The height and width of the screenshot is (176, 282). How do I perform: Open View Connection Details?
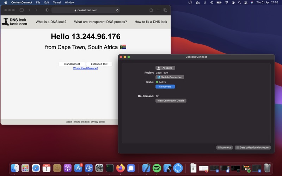171,101
